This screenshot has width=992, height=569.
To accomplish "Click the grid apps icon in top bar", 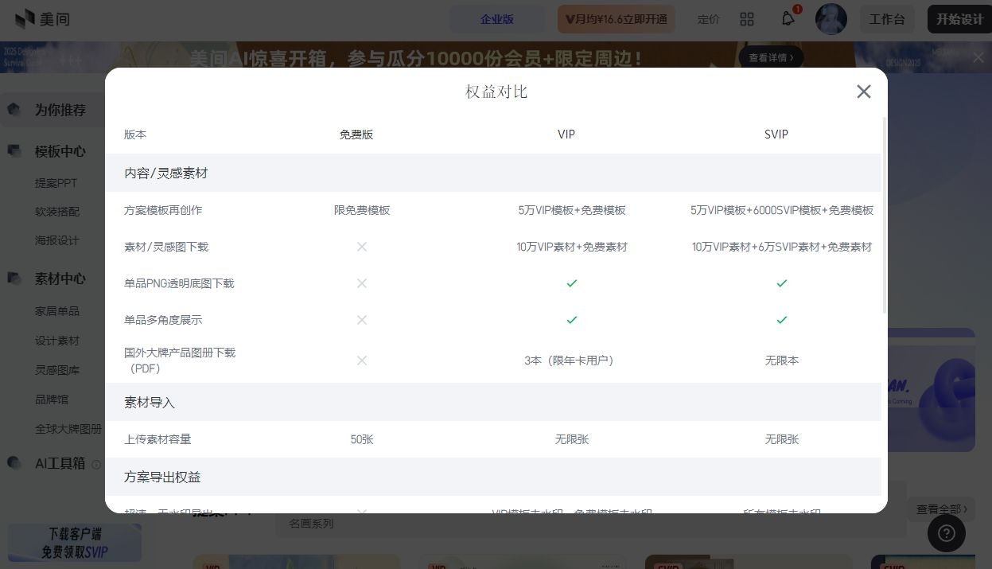I will (x=746, y=18).
